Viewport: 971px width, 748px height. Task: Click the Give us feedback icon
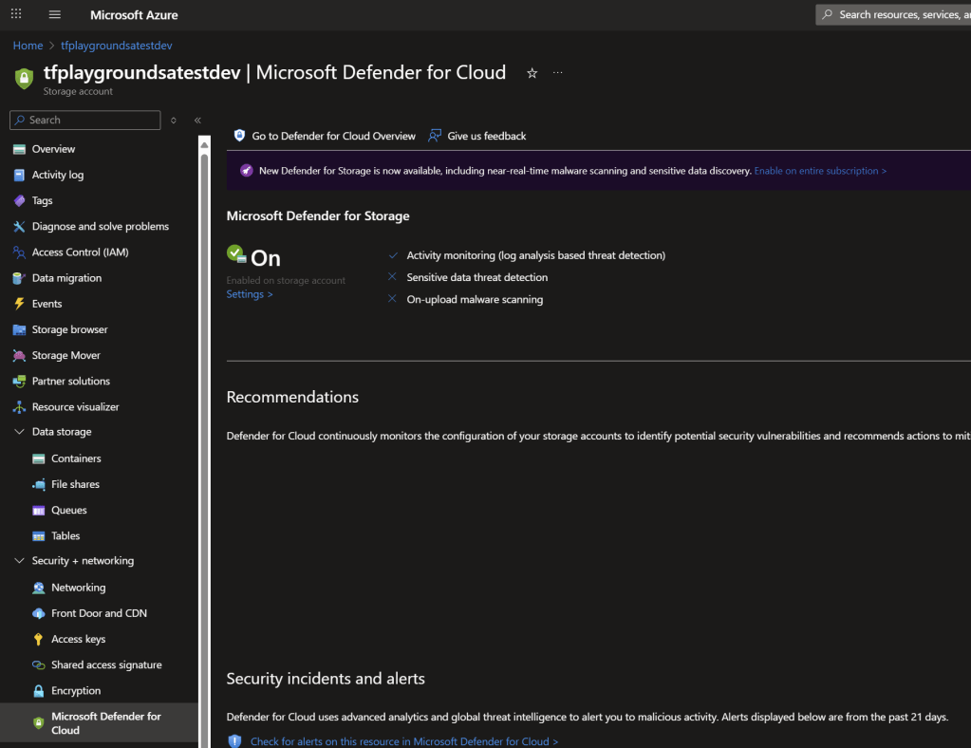435,136
